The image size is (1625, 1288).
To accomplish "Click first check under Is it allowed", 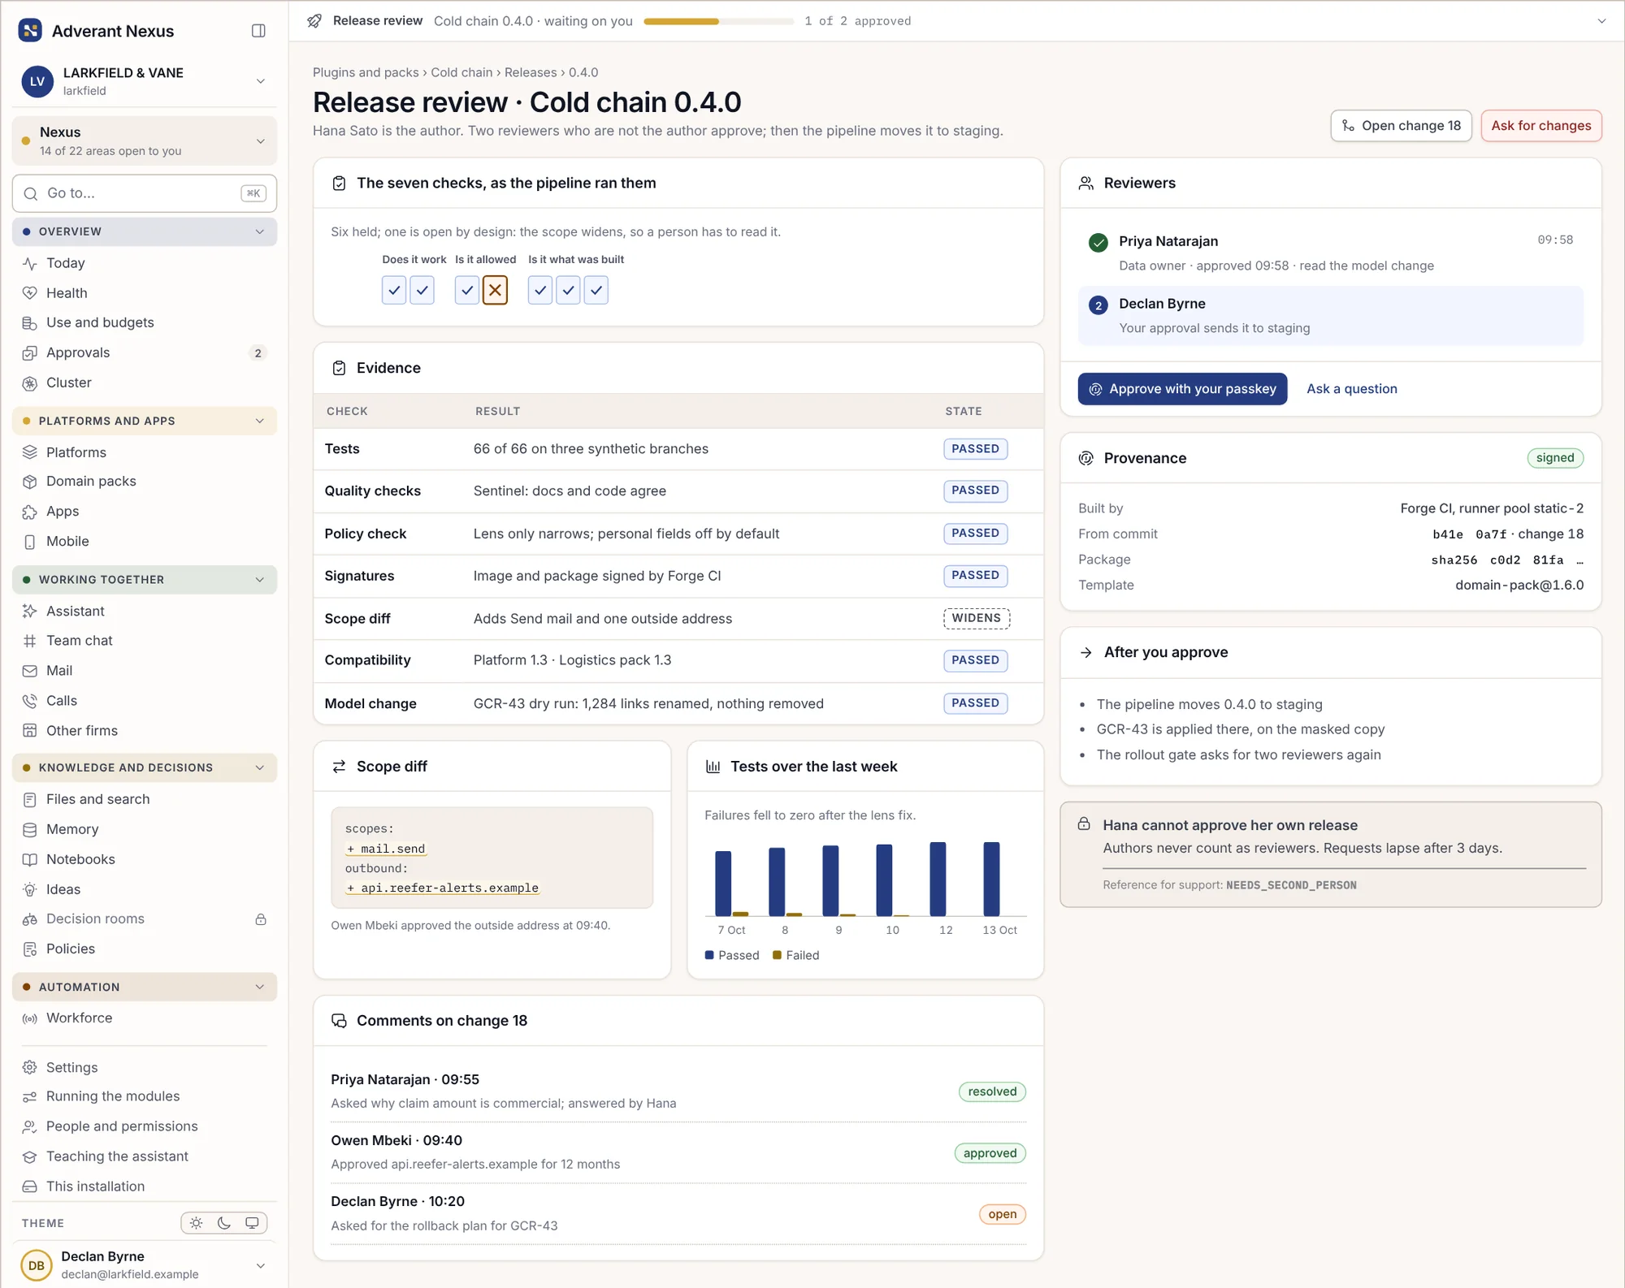I will click(x=467, y=290).
